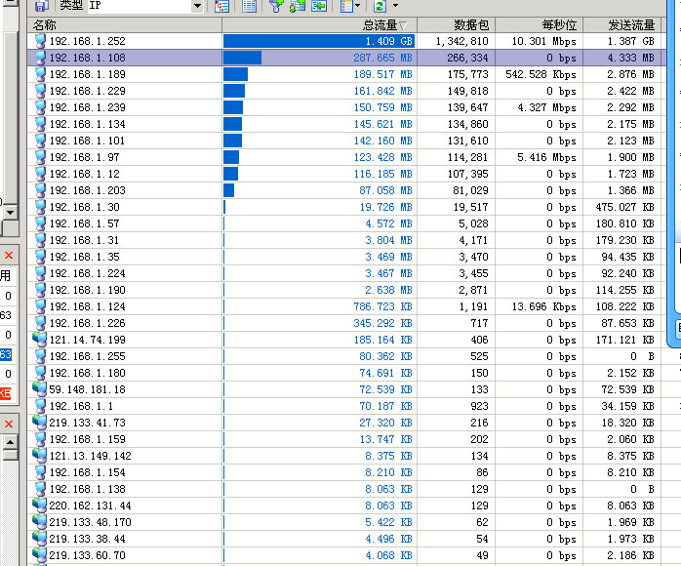Click the tree view icon in toolbar
Screen dimensions: 681x566
tap(221, 6)
